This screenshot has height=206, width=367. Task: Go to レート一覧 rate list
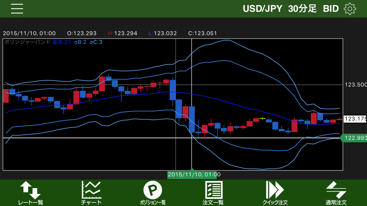tap(31, 193)
